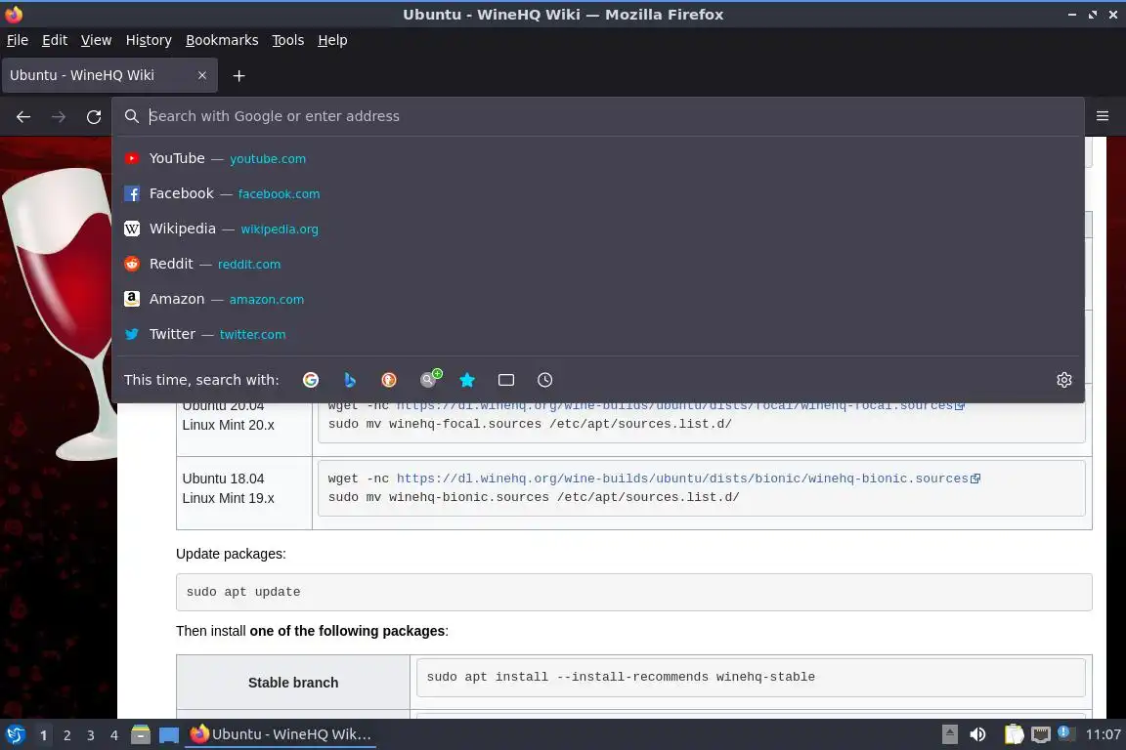Screen dimensions: 1126x750
Task: Select the Wikipedia suggestion
Action: [x=597, y=229]
